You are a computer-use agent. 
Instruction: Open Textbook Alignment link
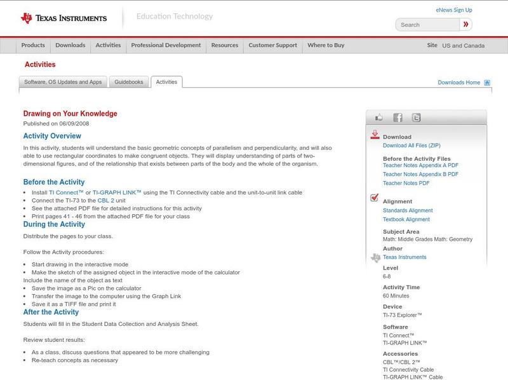406,219
